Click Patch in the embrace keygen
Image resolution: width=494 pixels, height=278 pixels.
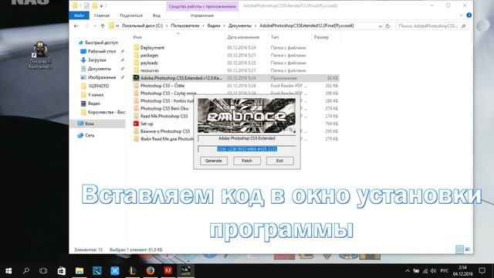pyautogui.click(x=247, y=161)
